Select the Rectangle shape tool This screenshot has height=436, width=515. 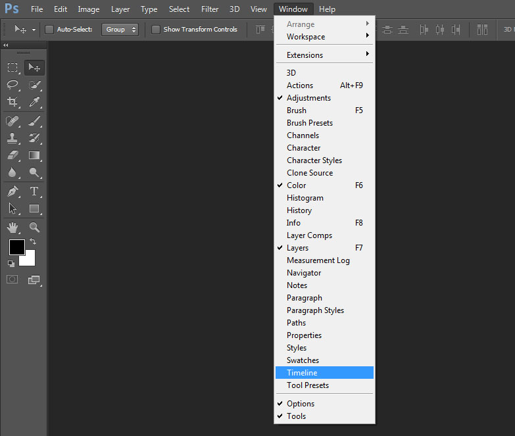coord(34,208)
